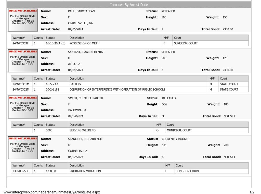Click the name STANCLIFF, RICHARD NOEL

(x=86, y=139)
